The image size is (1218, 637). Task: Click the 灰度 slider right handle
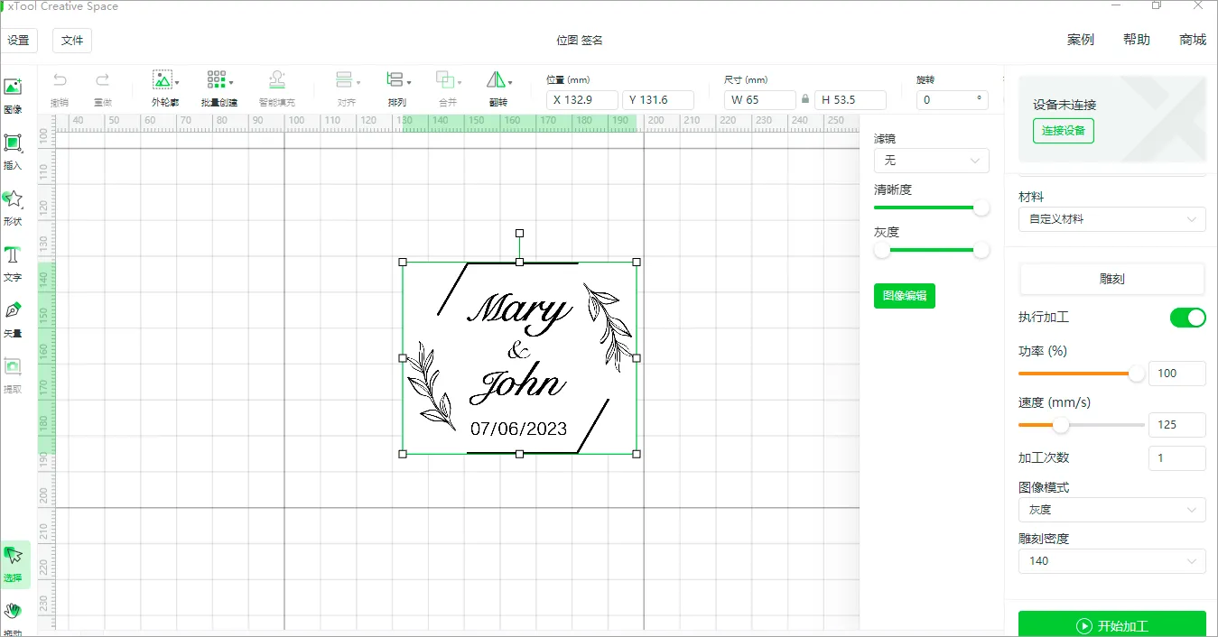981,250
